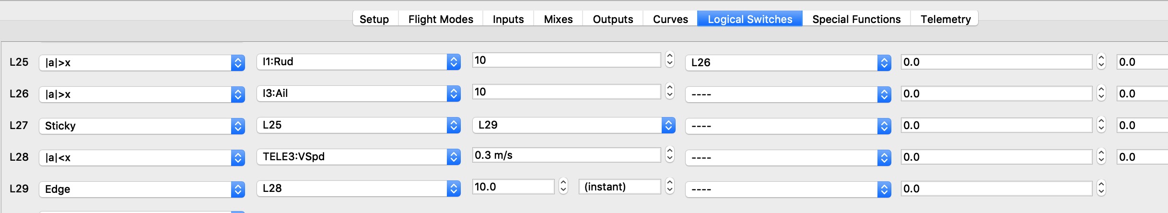Open L25 source dropdown showing I1:Rud
1168x213 pixels.
[358, 62]
